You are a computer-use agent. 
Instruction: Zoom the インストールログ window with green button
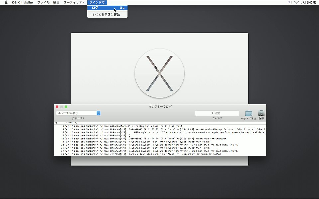[x=66, y=107]
